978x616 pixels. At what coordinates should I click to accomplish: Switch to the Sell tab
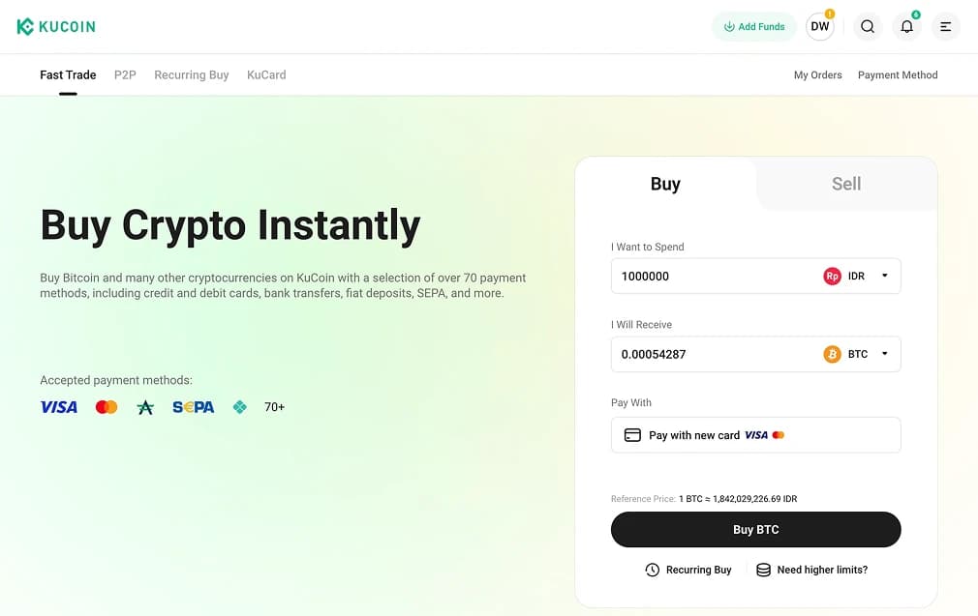pos(845,183)
